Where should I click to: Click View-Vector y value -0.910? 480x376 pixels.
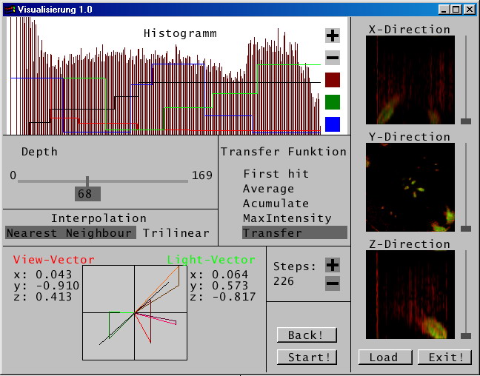58,286
